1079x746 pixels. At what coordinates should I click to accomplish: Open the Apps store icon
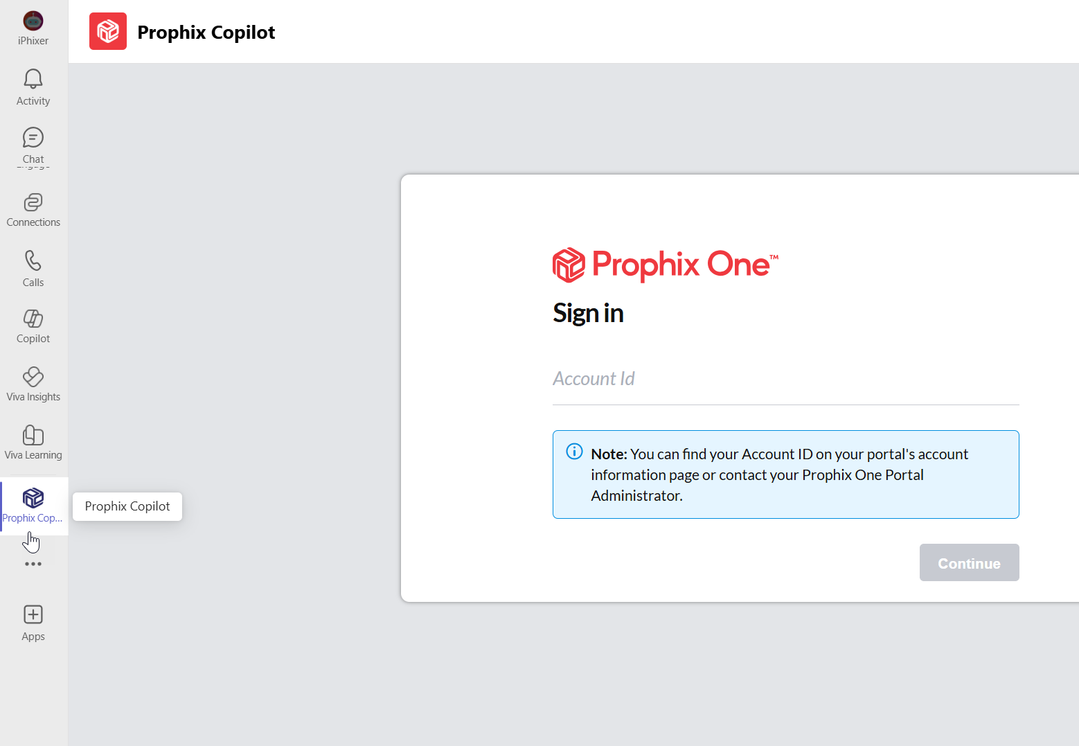point(33,623)
